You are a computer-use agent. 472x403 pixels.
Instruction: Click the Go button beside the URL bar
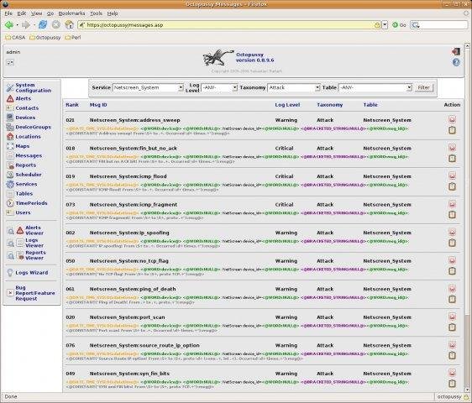tap(399, 25)
